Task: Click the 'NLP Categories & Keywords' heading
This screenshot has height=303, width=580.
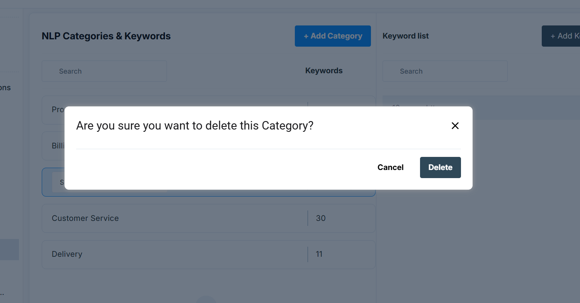Action: tap(106, 36)
